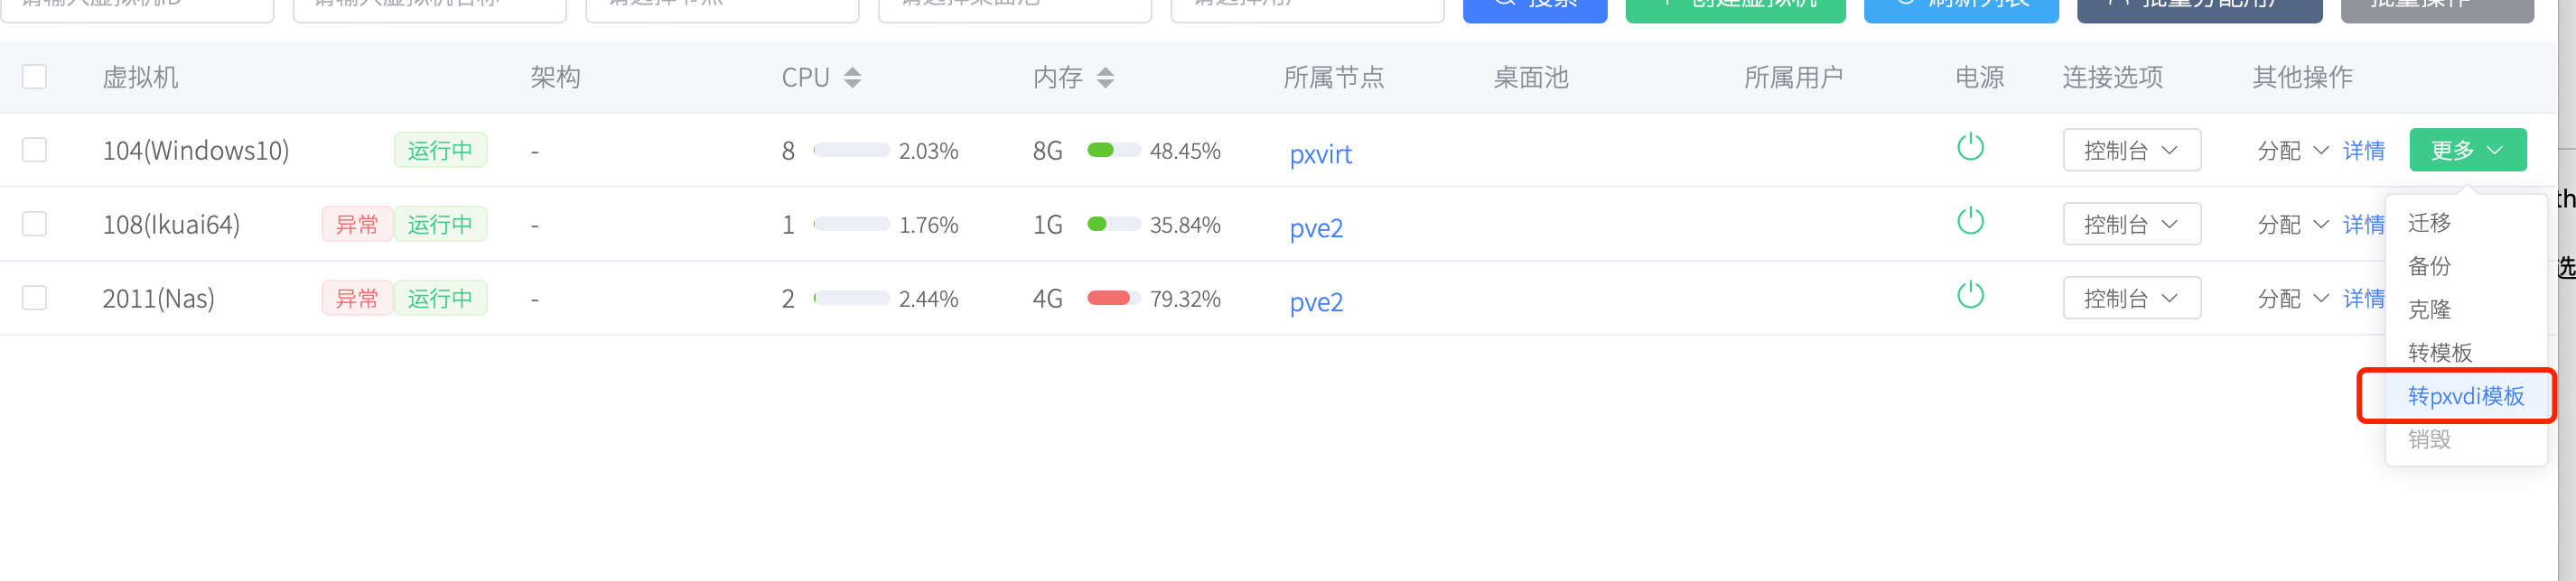This screenshot has width=2576, height=581.
Task: Click memory usage bar of 2011(Nas)
Action: pos(1113,299)
